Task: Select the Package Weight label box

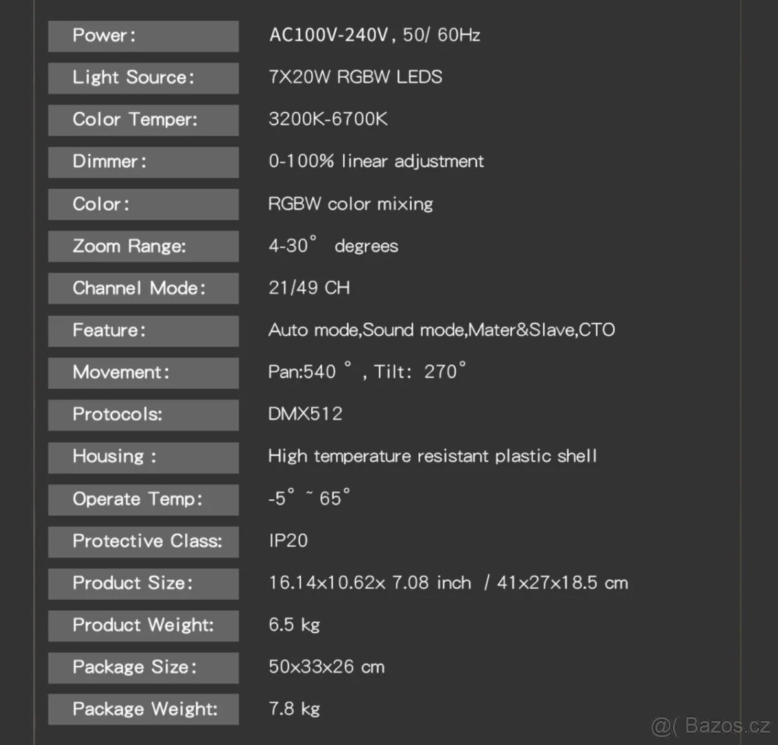Action: pos(143,709)
